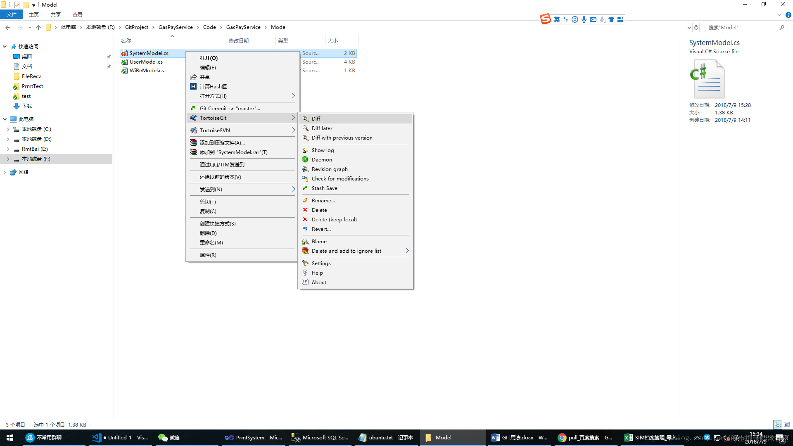Choose Check for modifications menu item

pos(340,179)
